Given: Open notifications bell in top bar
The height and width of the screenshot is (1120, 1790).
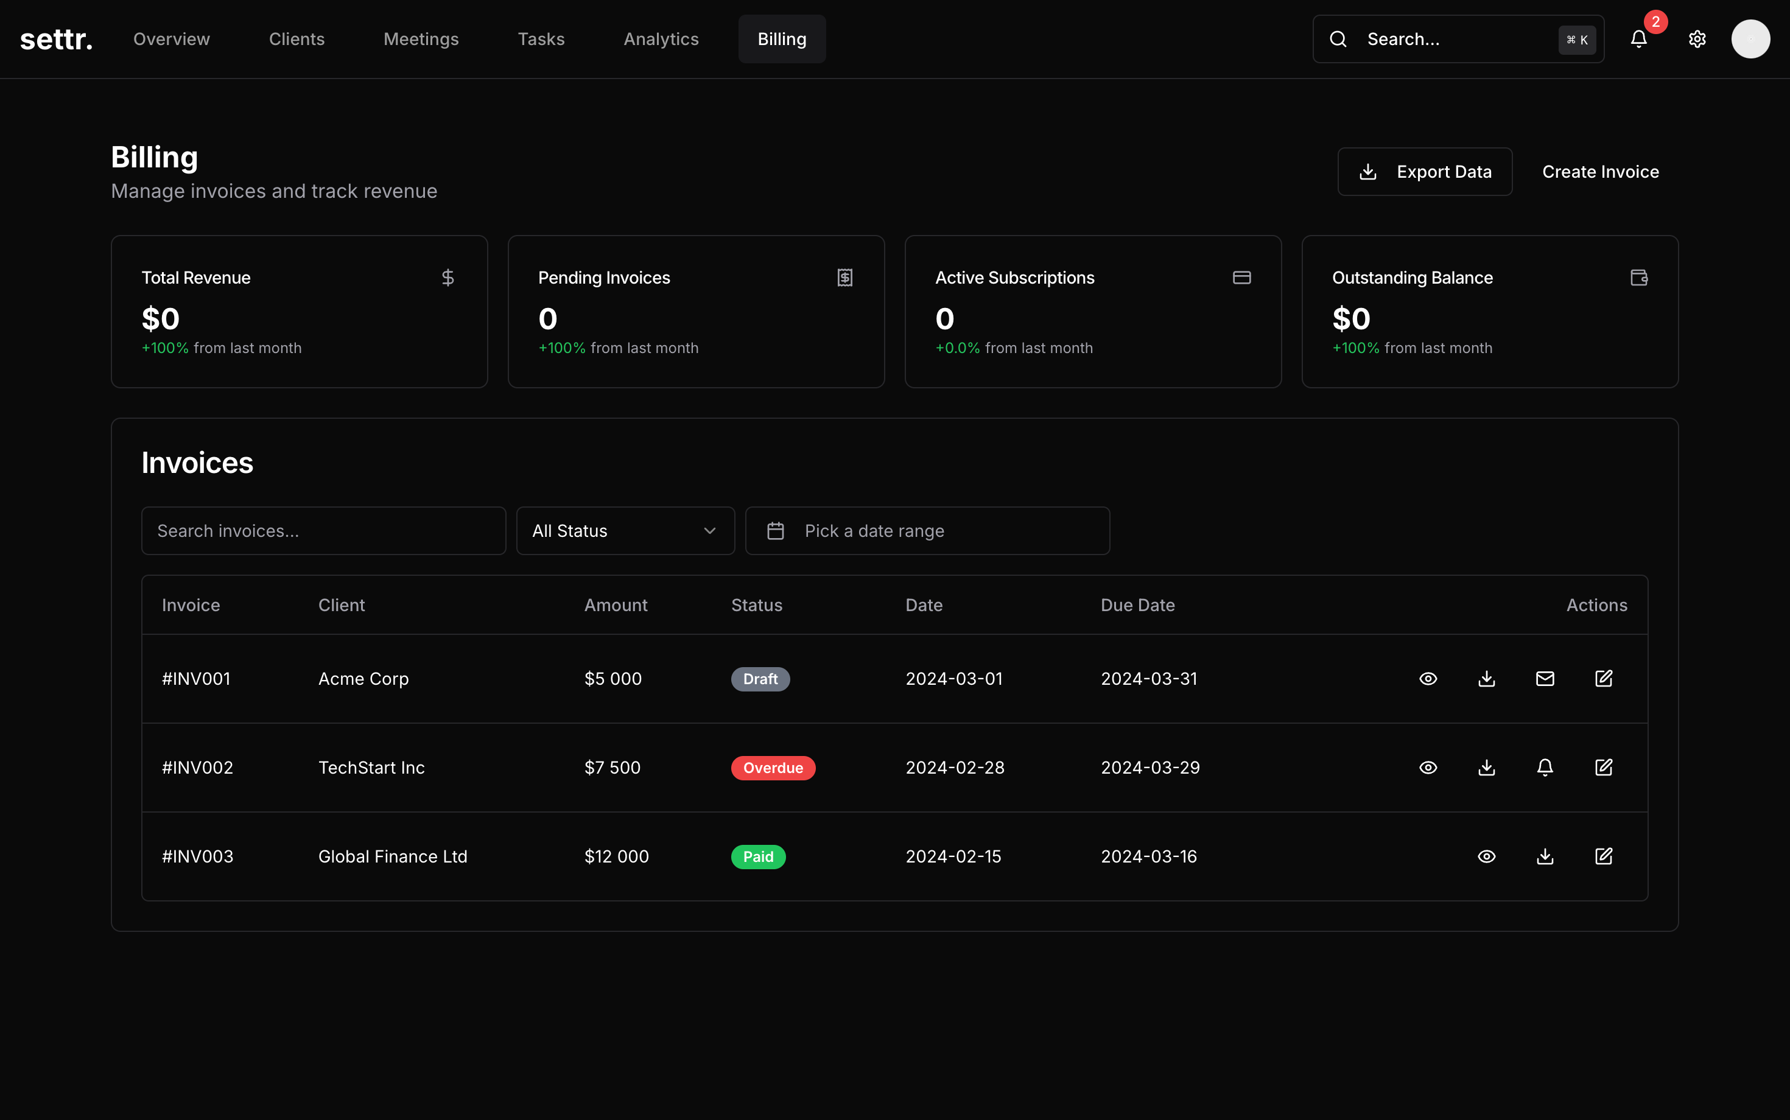Looking at the screenshot, I should click(1639, 39).
